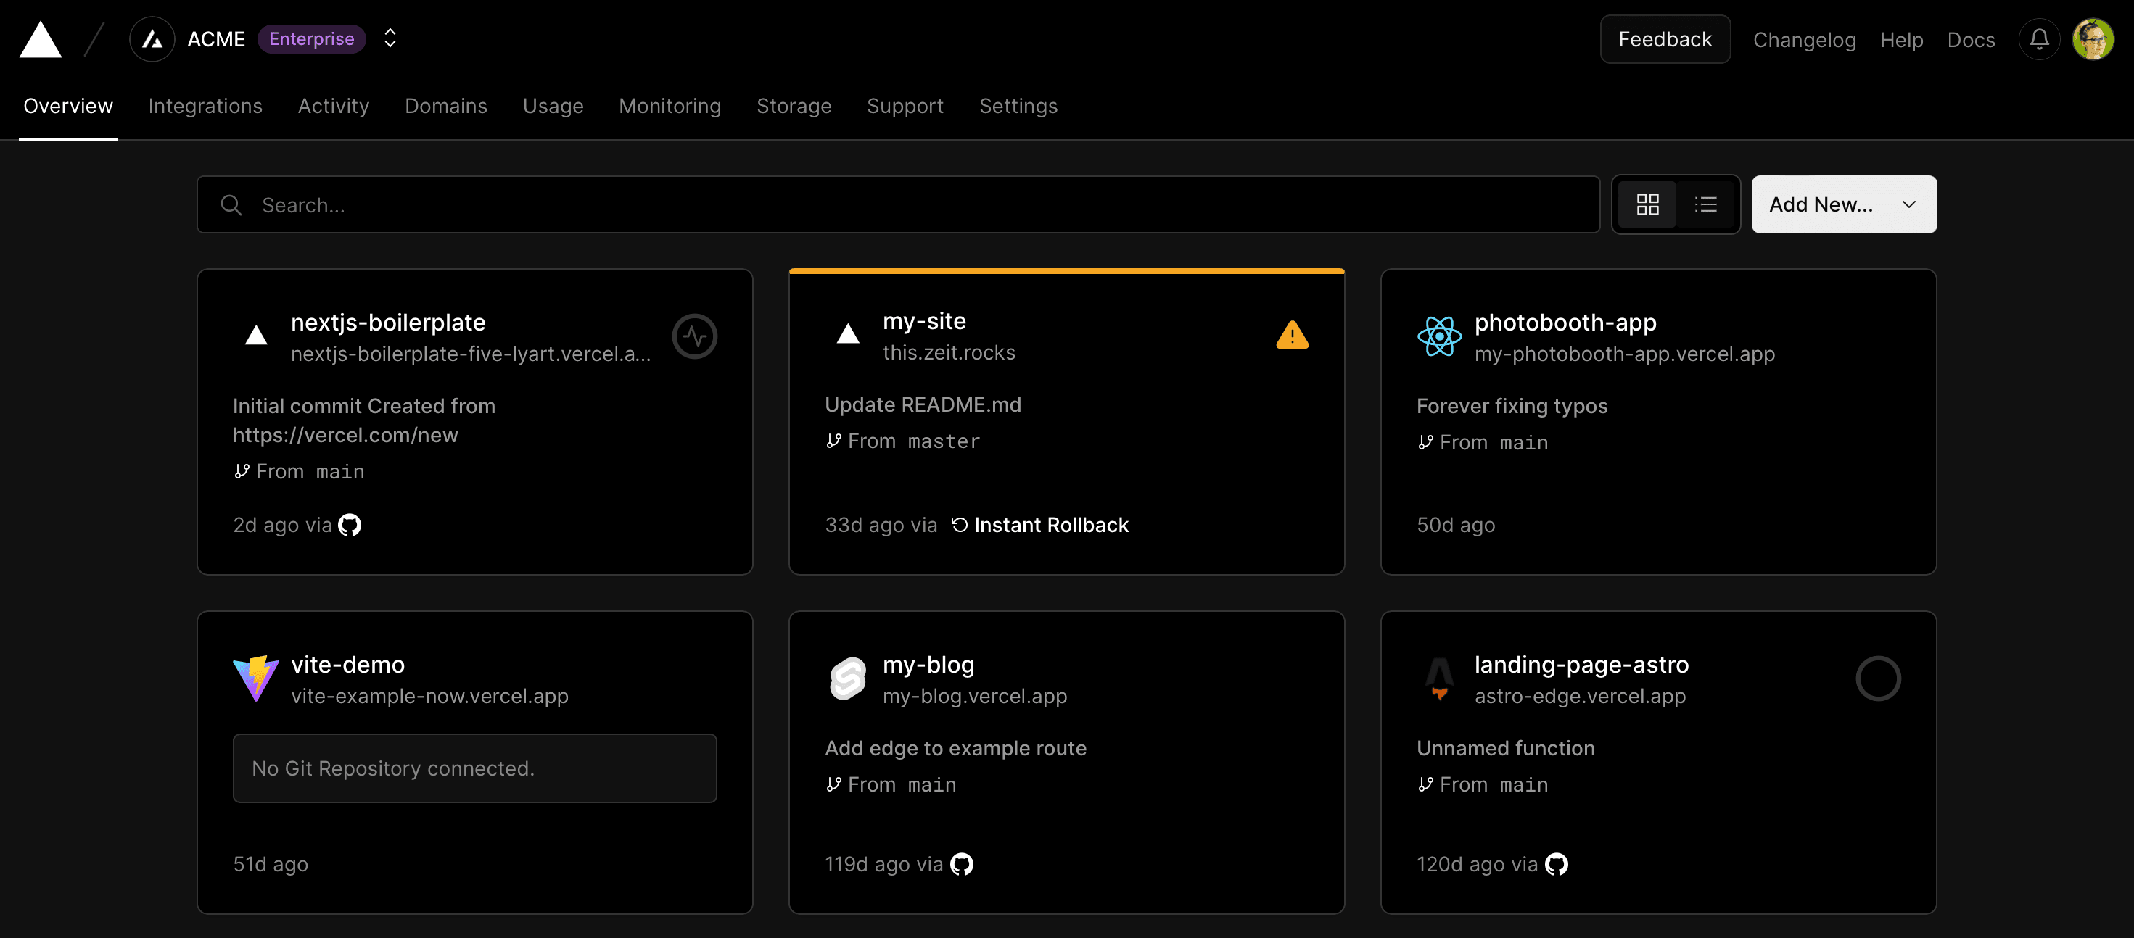2134x938 pixels.
Task: Click the Vite logo on vite-demo card
Action: coord(256,678)
